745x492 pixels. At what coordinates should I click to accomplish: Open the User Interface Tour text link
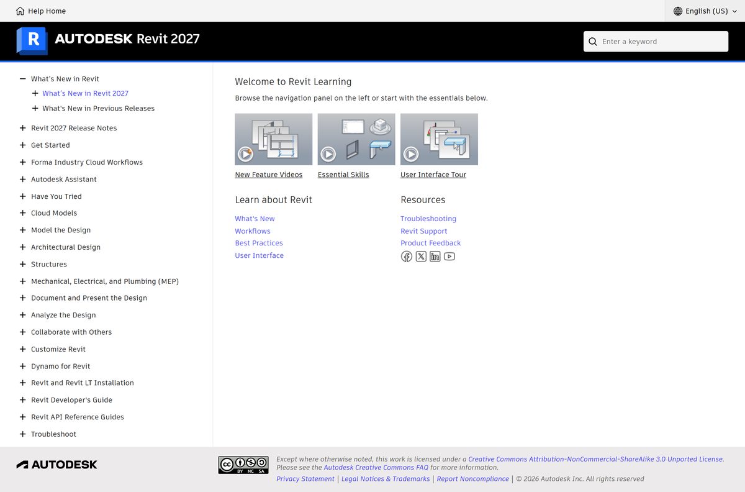pyautogui.click(x=433, y=175)
